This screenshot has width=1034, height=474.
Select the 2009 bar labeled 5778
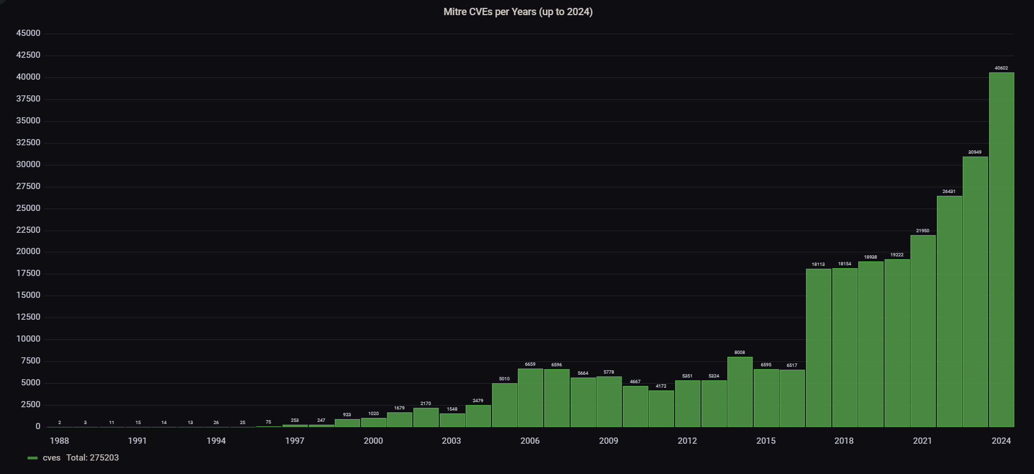pos(609,402)
